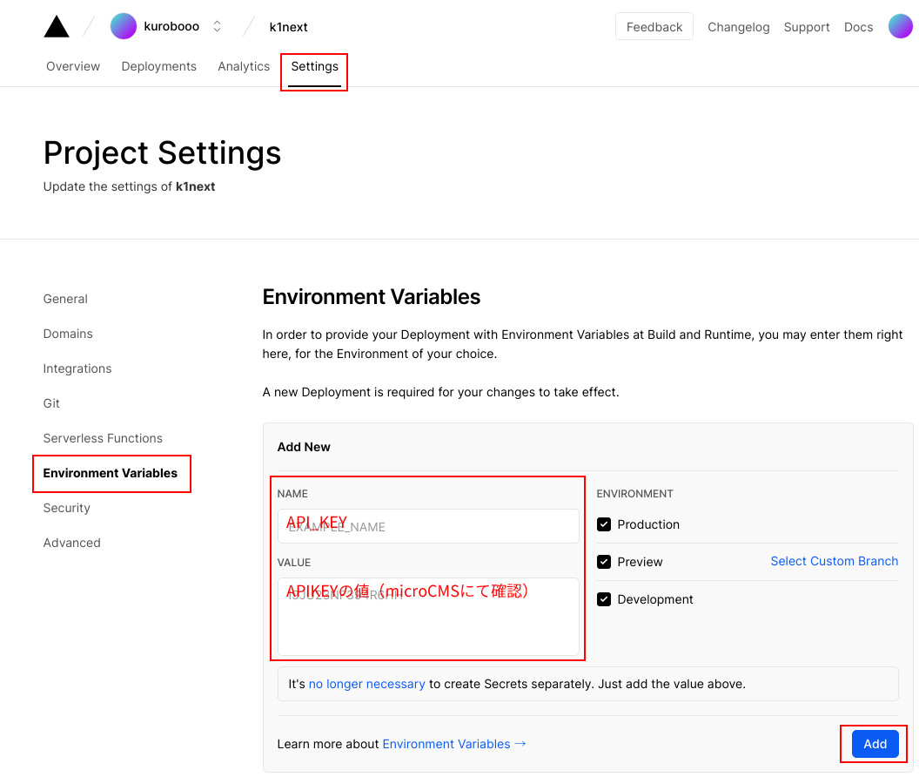This screenshot has height=777, width=919.
Task: Open Git settings in sidebar
Action: click(51, 403)
